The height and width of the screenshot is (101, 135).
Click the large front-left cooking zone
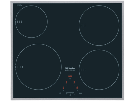point(38,67)
